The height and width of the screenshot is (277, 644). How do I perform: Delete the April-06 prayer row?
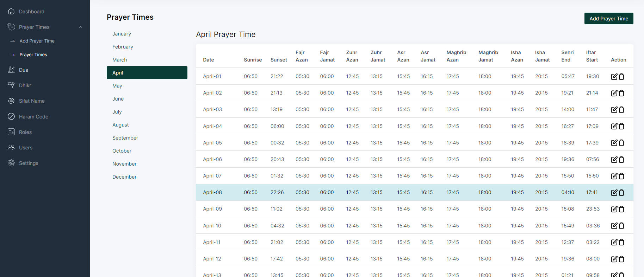point(621,160)
